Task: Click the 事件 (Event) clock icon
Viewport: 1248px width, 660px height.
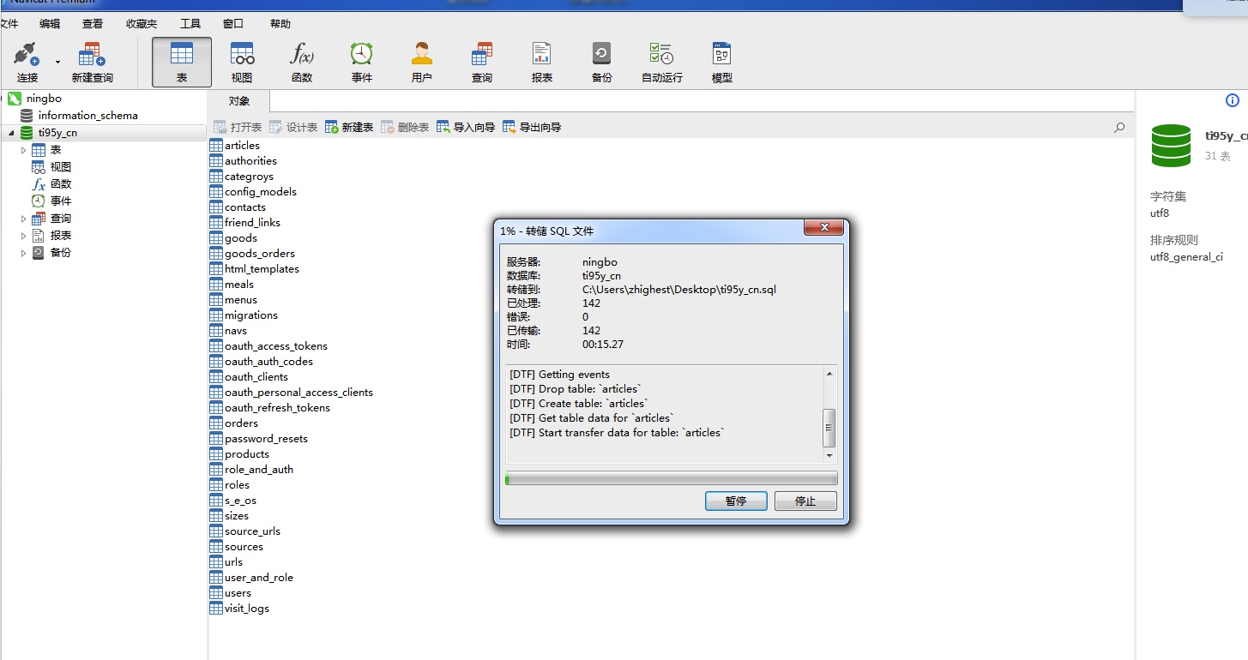Action: pyautogui.click(x=362, y=56)
